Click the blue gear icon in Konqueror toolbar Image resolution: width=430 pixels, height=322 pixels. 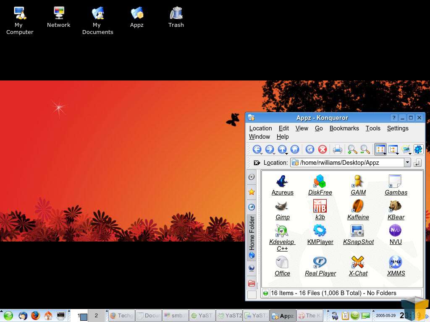point(418,149)
